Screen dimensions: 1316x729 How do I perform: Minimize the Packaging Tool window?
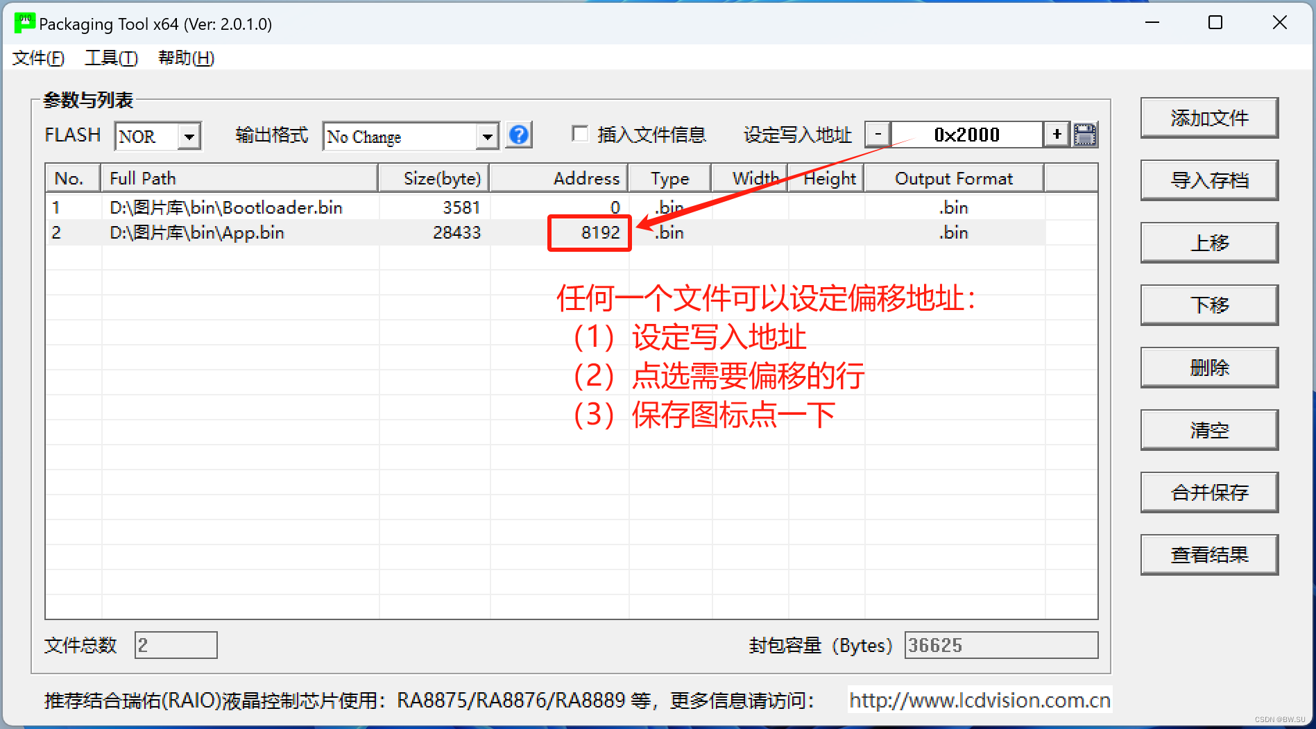(1152, 23)
